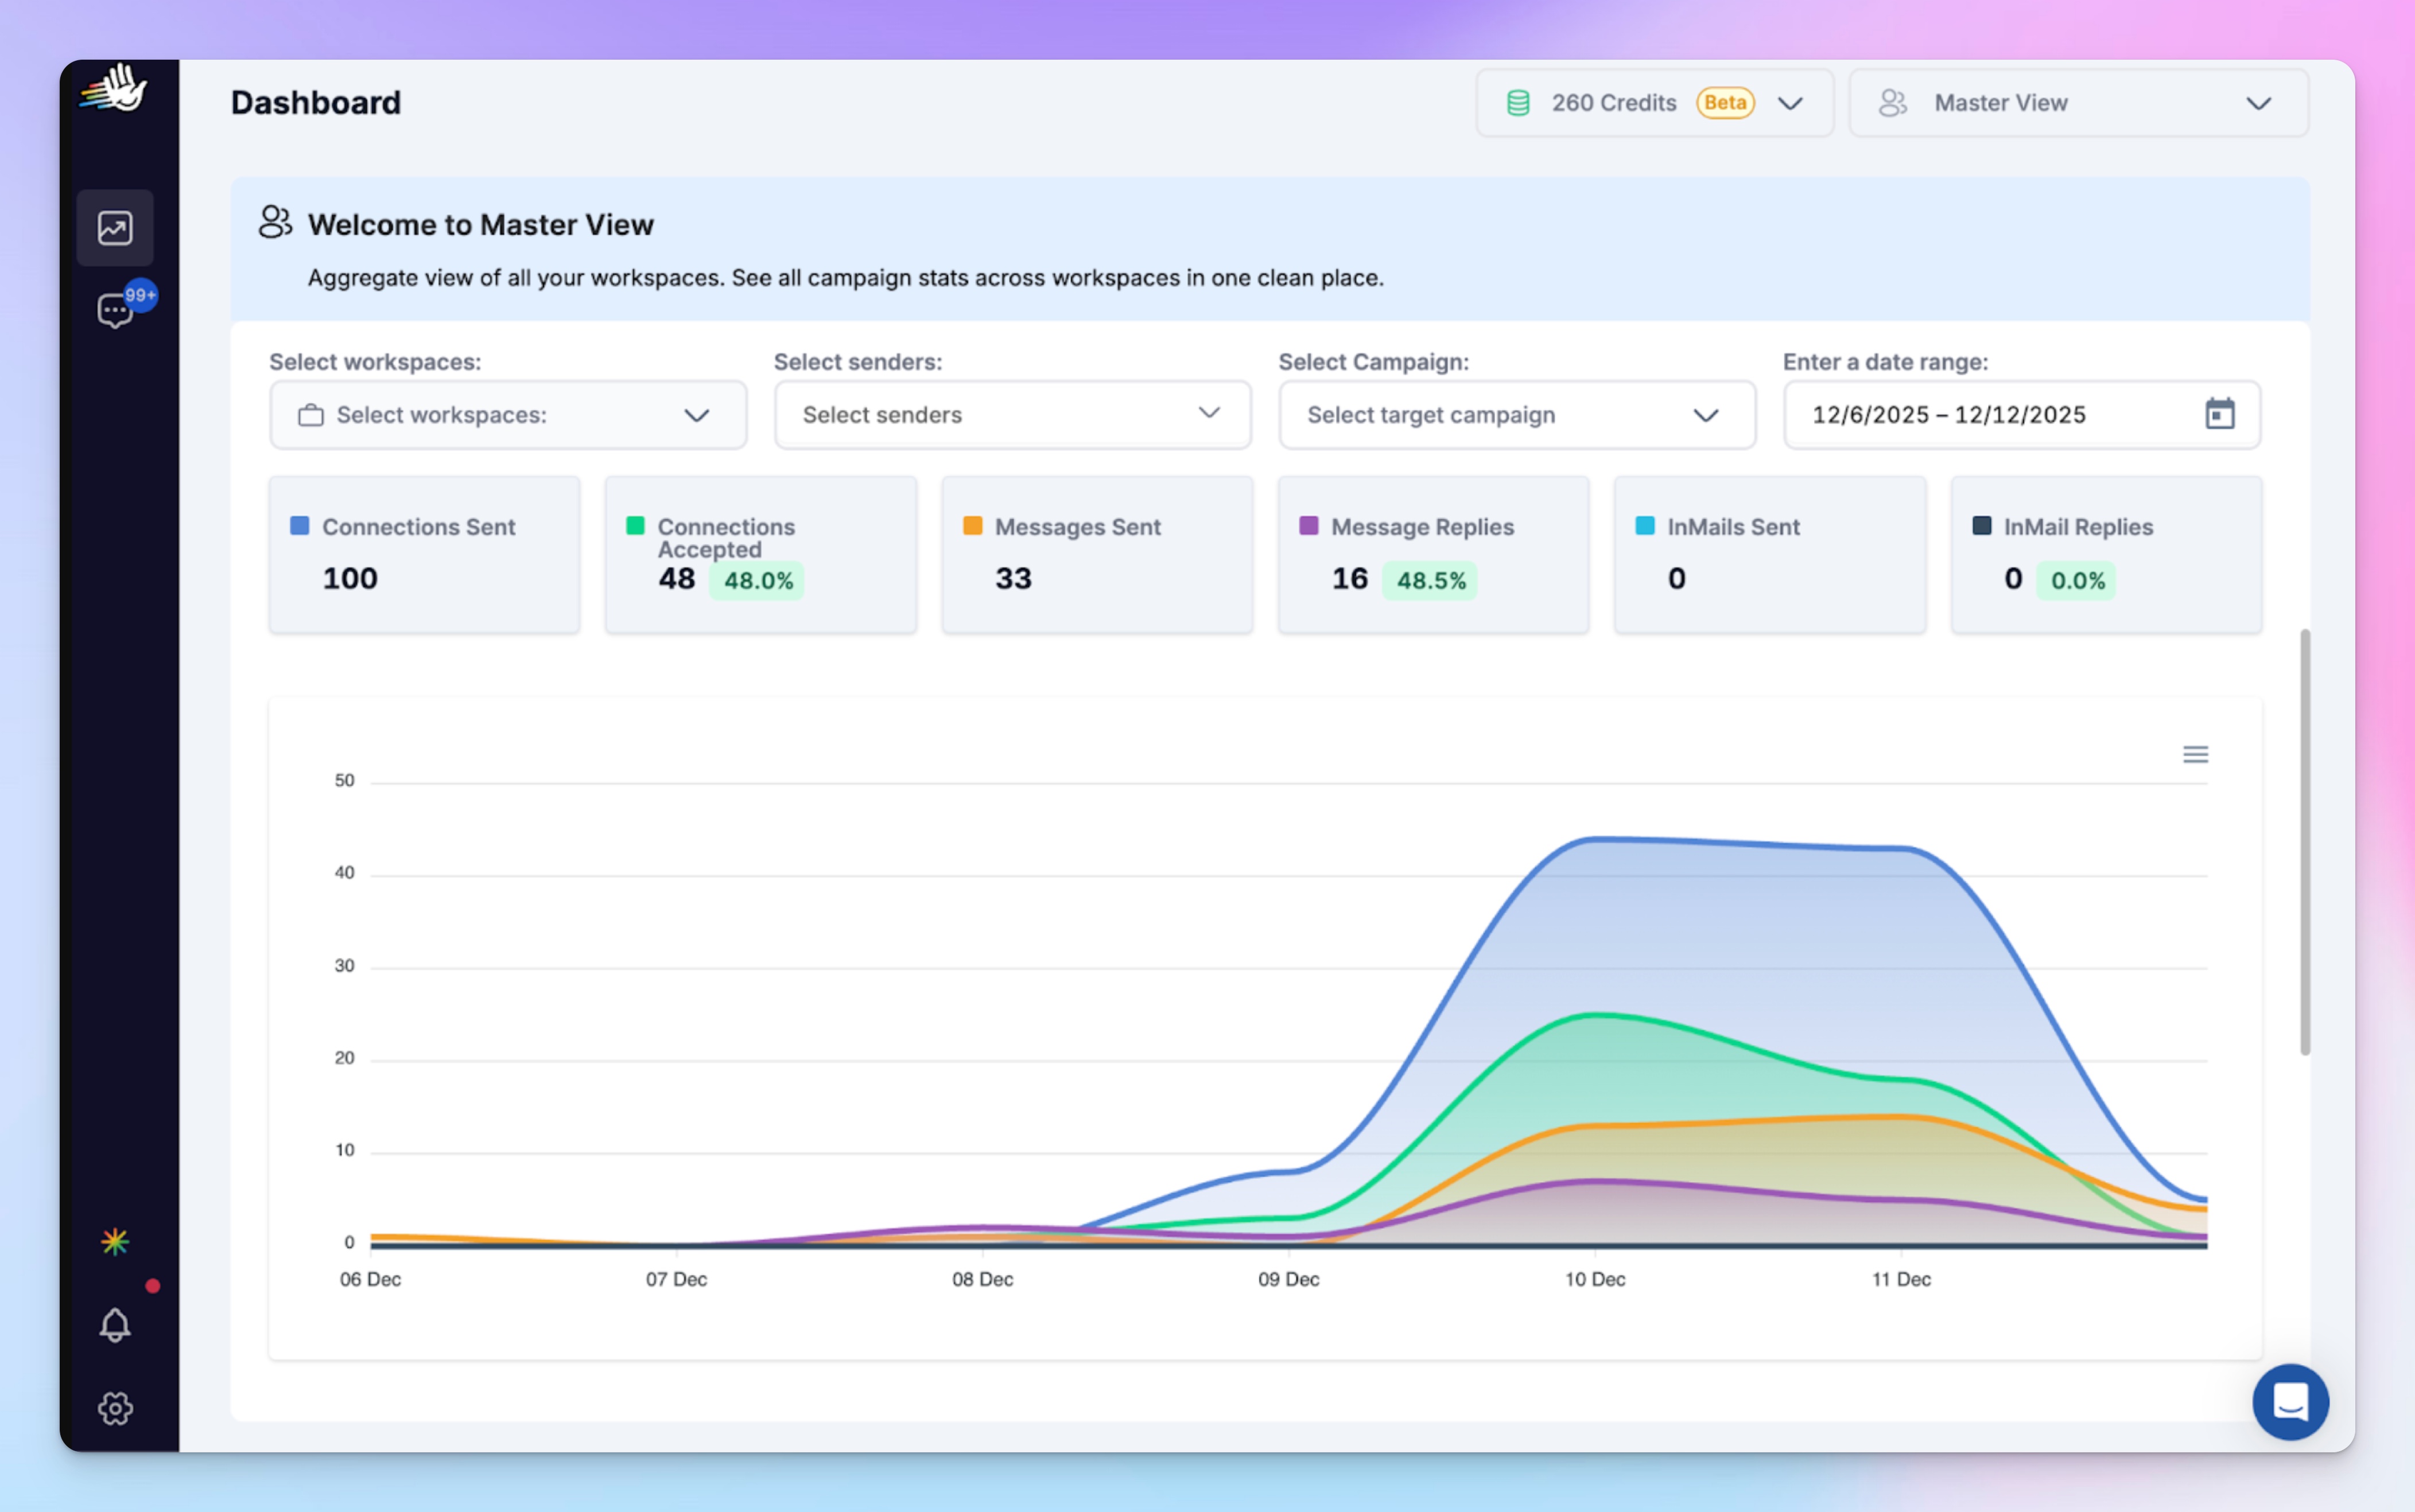Image resolution: width=2415 pixels, height=1512 pixels.
Task: Open the analytics dashboard sidebar icon
Action: [115, 228]
